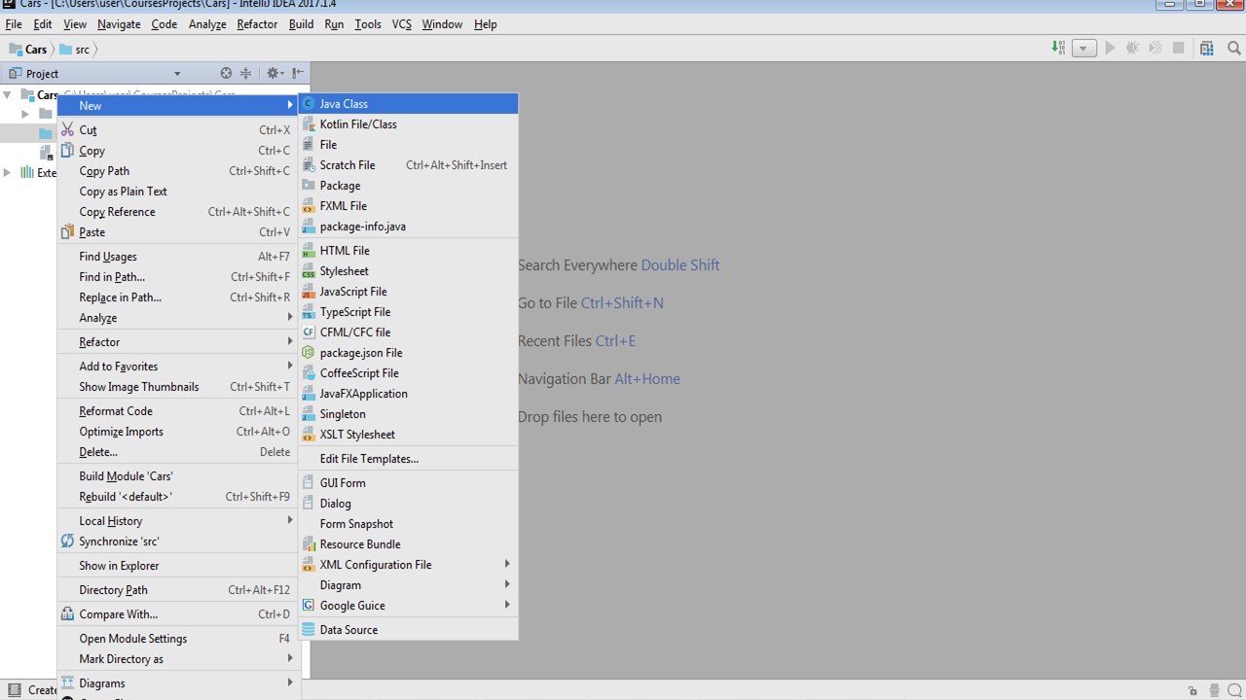Open the Project Structure icon in toolbar
Screen dimensions: 1246x700
click(1207, 48)
